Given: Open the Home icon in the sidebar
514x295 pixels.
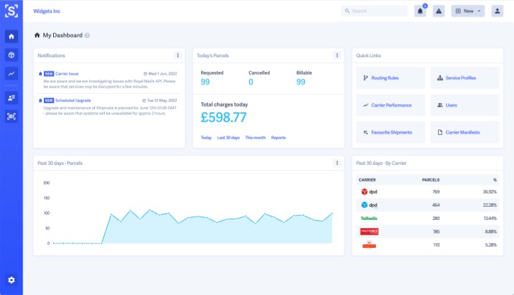Looking at the screenshot, I should 11,37.
